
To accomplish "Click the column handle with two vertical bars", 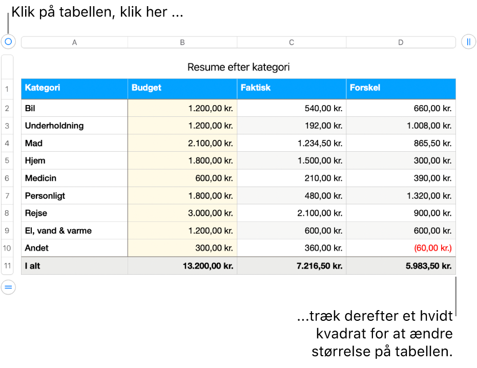I will coord(468,42).
